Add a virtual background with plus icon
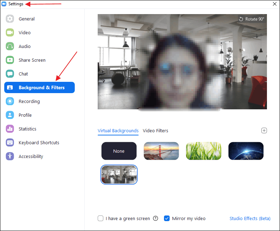The width and height of the screenshot is (280, 231). pyautogui.click(x=264, y=130)
